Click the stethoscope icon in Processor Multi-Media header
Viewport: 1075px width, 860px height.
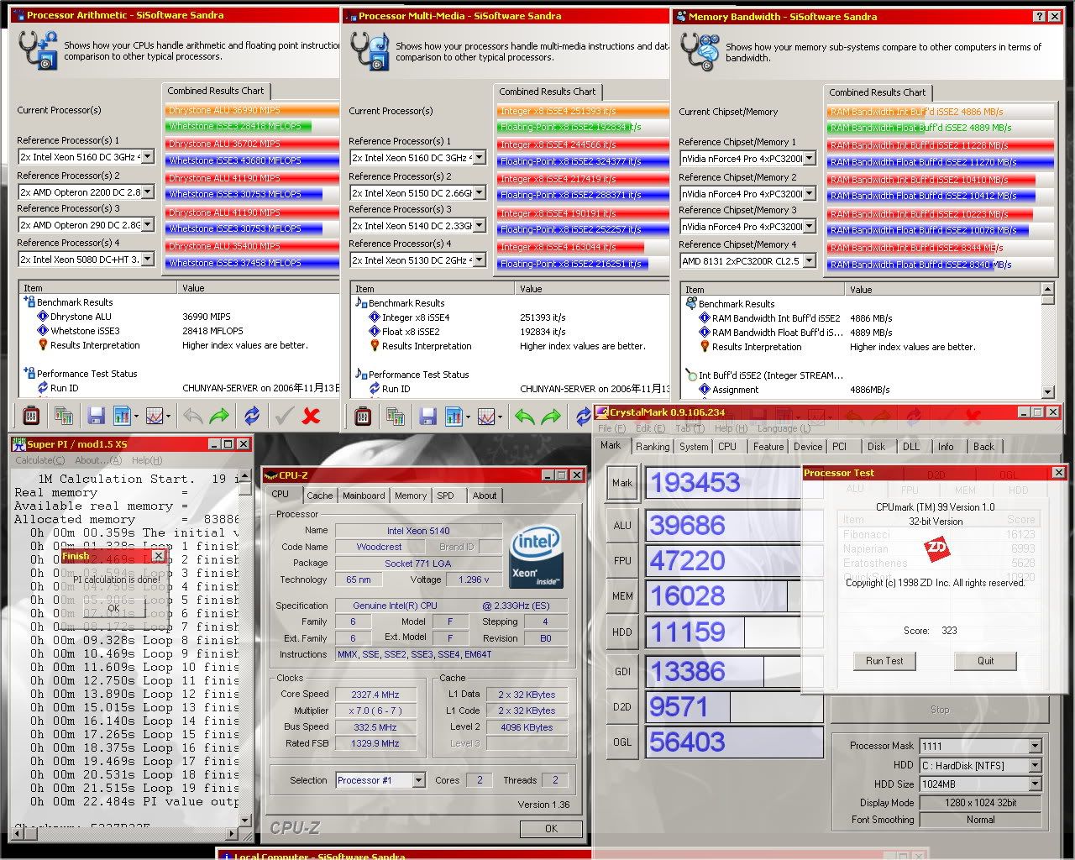(x=370, y=51)
